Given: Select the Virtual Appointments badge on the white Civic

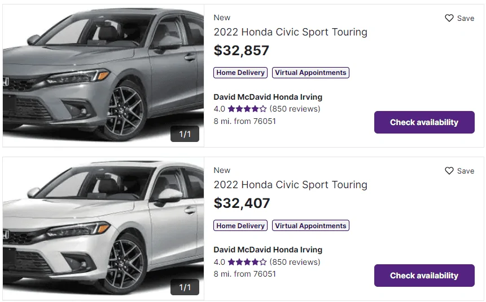Looking at the screenshot, I should [310, 226].
